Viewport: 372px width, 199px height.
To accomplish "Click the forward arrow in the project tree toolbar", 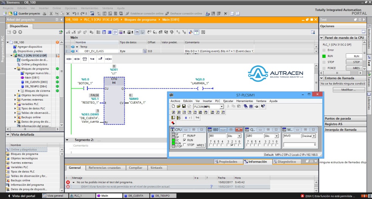I will 20,32.
